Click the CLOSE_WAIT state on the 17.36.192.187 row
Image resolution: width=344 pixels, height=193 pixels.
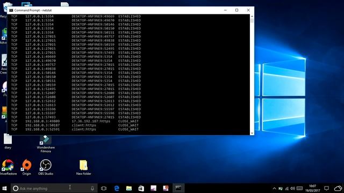click(128, 121)
